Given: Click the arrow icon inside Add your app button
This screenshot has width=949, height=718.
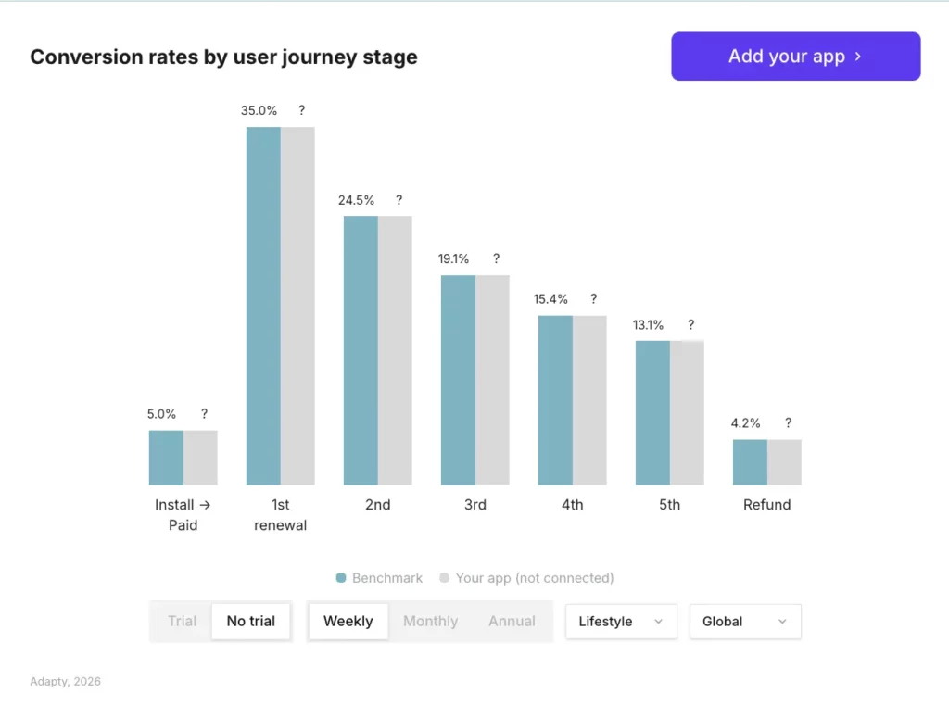Looking at the screenshot, I should tap(857, 56).
